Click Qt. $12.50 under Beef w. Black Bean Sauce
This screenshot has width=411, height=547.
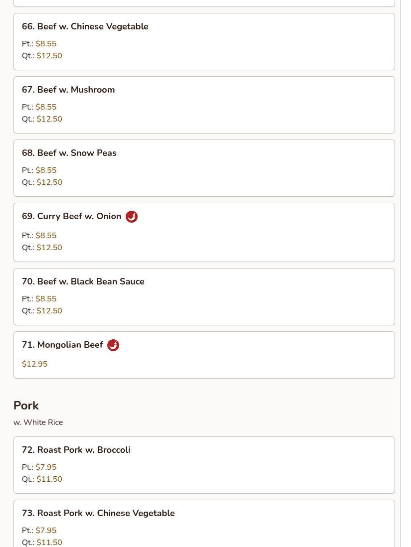click(x=42, y=310)
